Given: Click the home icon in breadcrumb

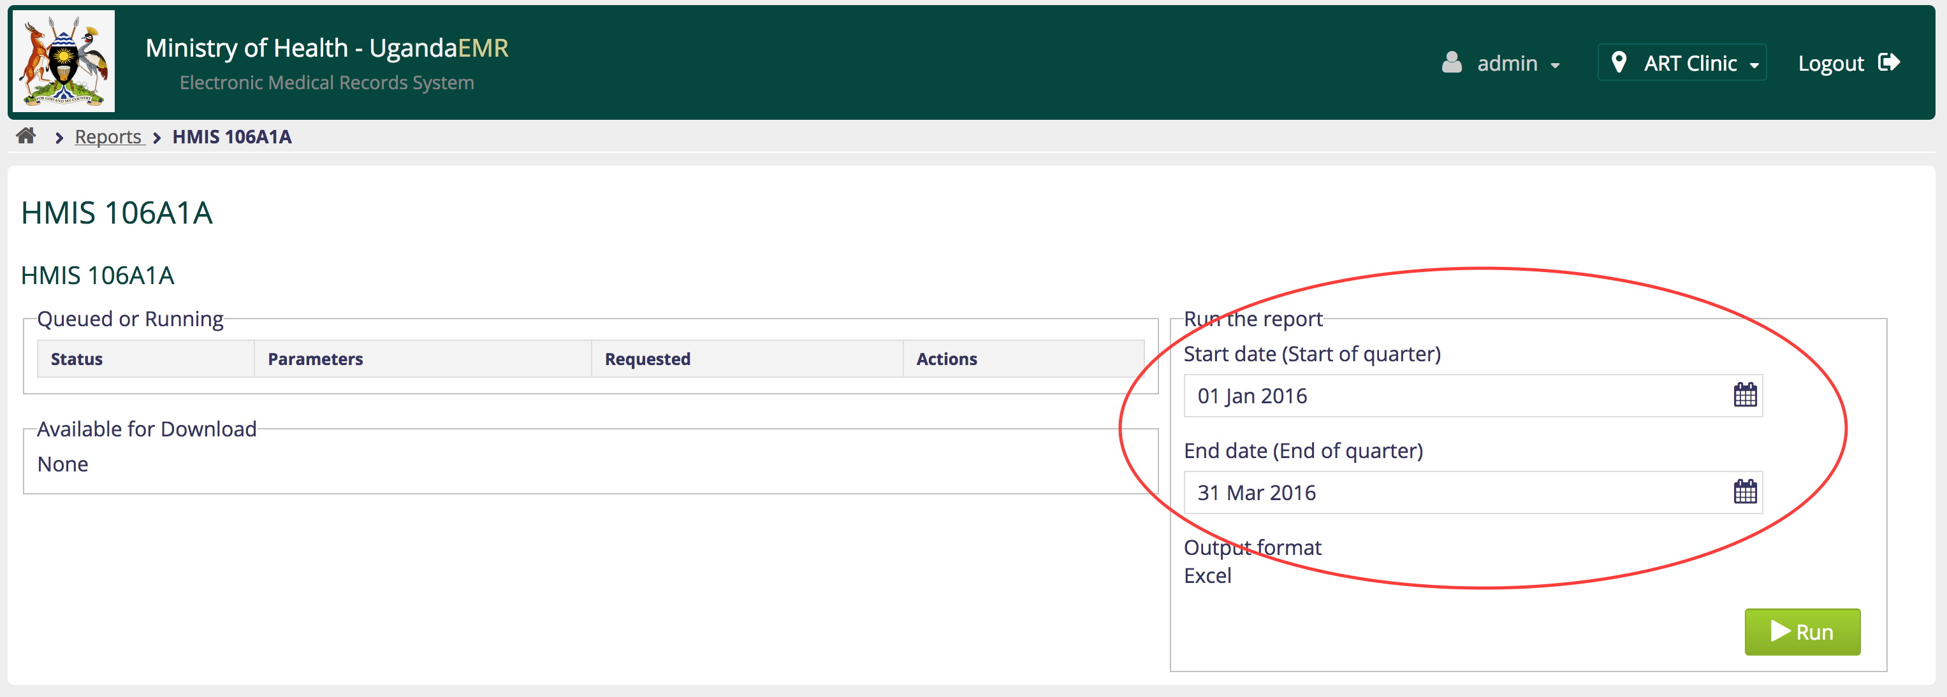Looking at the screenshot, I should tap(26, 136).
